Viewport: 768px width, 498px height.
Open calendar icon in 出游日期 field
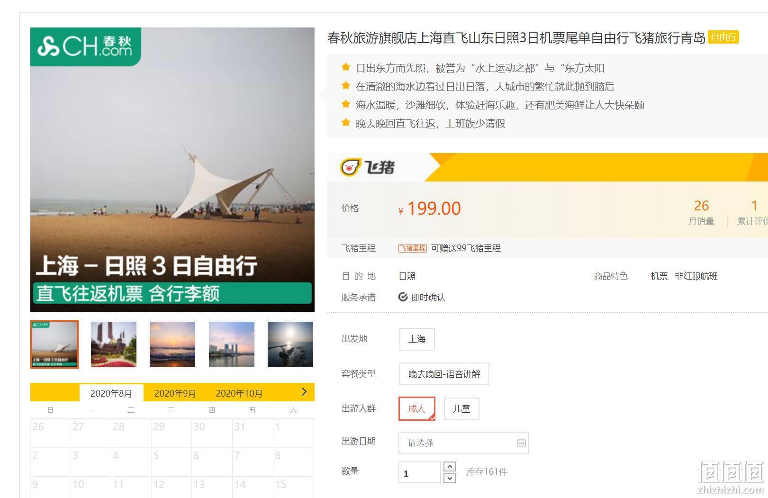point(521,443)
